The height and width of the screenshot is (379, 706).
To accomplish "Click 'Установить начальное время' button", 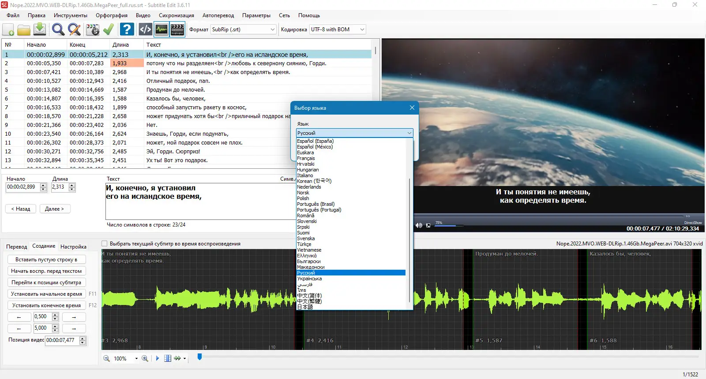I will (46, 294).
